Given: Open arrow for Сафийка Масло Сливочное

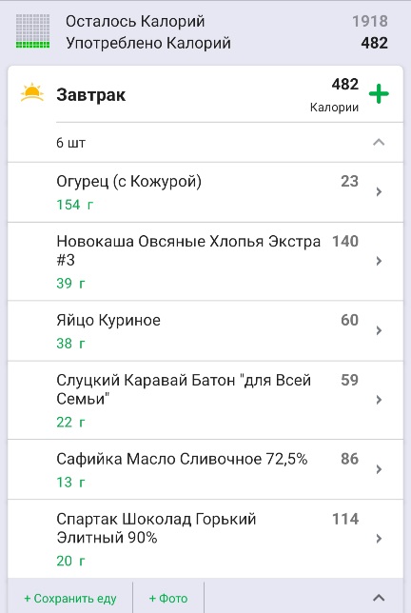Looking at the screenshot, I should click(379, 468).
